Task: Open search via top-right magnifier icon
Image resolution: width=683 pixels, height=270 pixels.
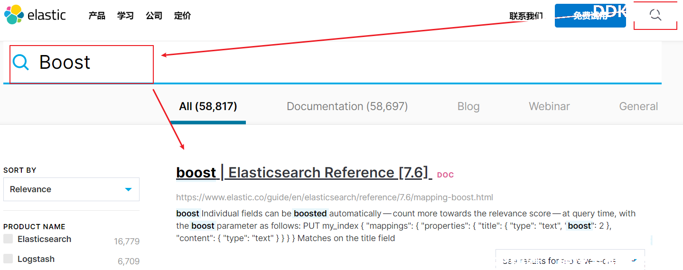Action: (x=655, y=15)
